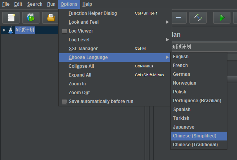Toggle the Log Viewer checkbox
237x160 pixels.
click(x=64, y=31)
